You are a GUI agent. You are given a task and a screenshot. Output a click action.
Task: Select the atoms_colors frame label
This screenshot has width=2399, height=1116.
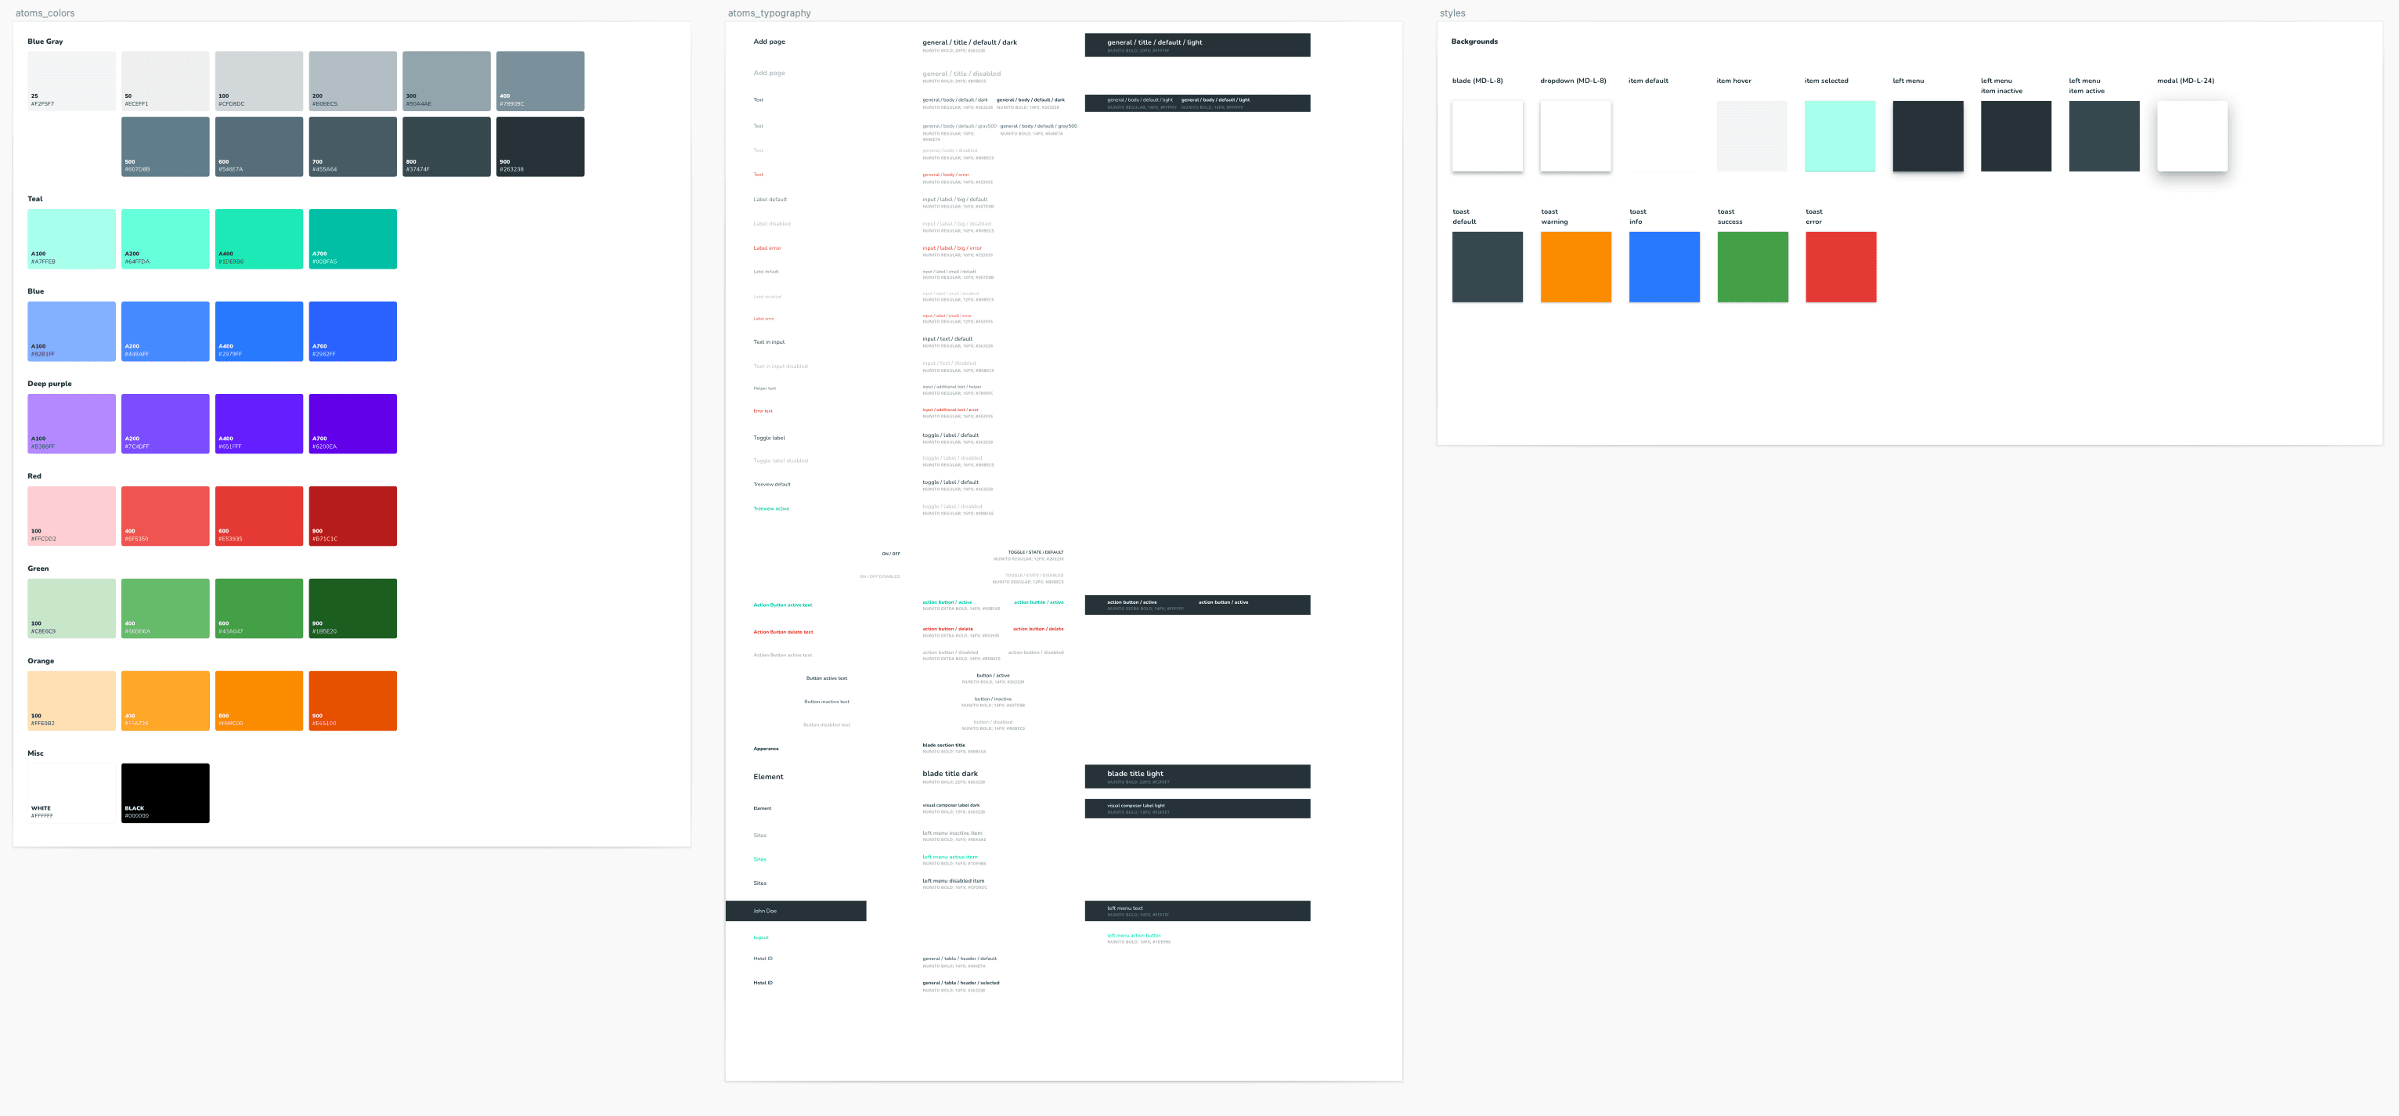pyautogui.click(x=45, y=13)
